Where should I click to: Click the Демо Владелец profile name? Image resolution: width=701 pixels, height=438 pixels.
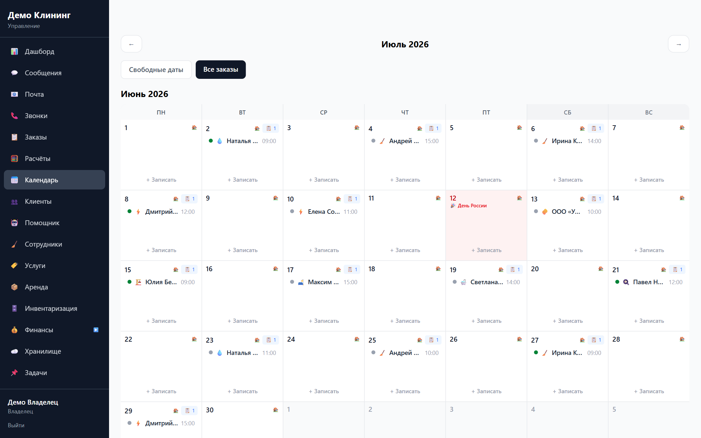tap(33, 402)
